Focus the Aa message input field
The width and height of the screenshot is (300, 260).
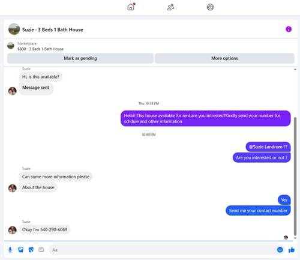[x=163, y=250]
